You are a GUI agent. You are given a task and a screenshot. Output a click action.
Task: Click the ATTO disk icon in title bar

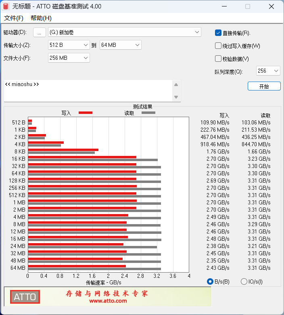click(x=6, y=6)
